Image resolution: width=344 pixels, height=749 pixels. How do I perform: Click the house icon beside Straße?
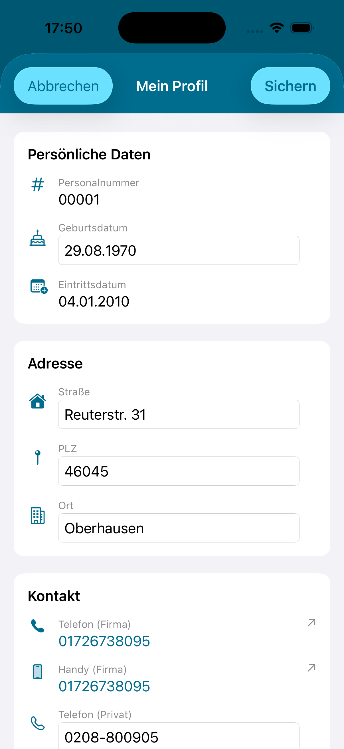38,401
